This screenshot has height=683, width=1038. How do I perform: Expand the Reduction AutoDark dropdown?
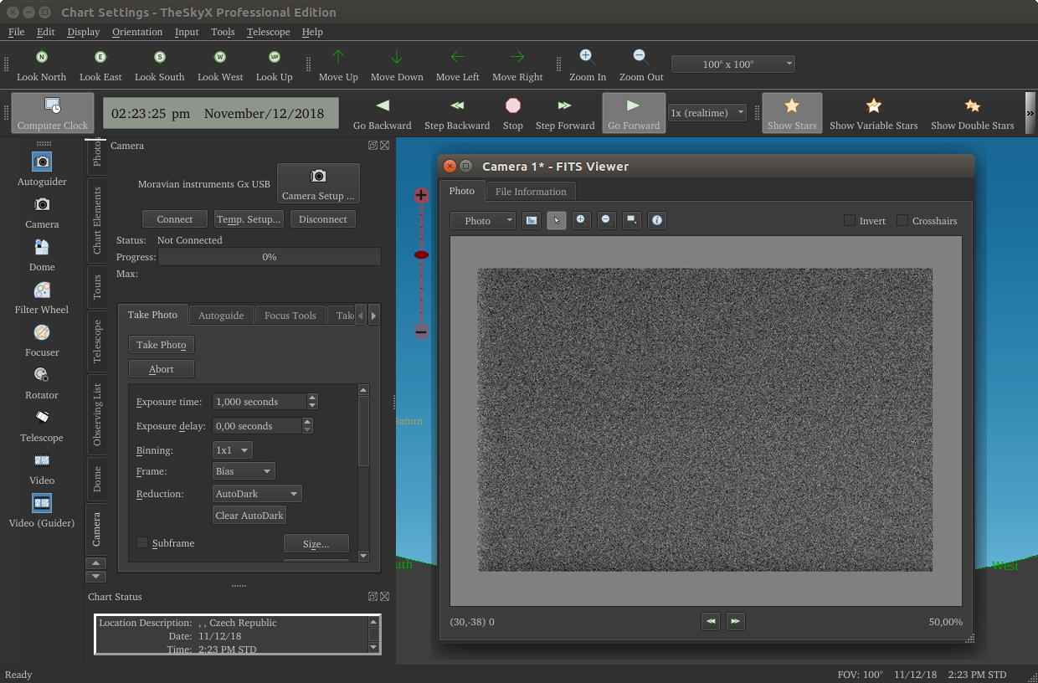tap(257, 494)
